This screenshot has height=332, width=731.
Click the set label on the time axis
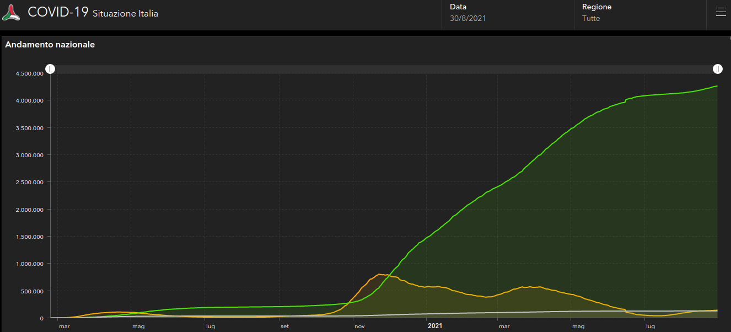(x=284, y=326)
